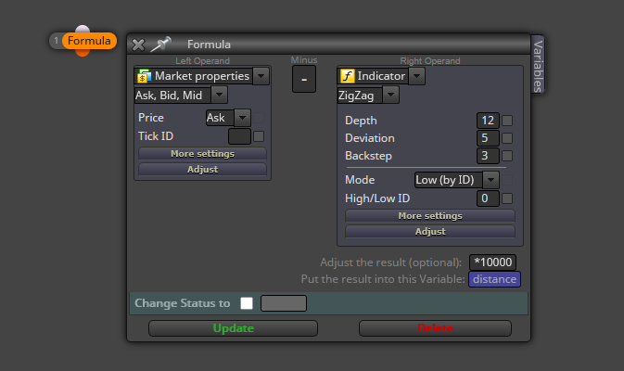
Task: Toggle the checkbox next to Deviation
Action: tap(507, 138)
